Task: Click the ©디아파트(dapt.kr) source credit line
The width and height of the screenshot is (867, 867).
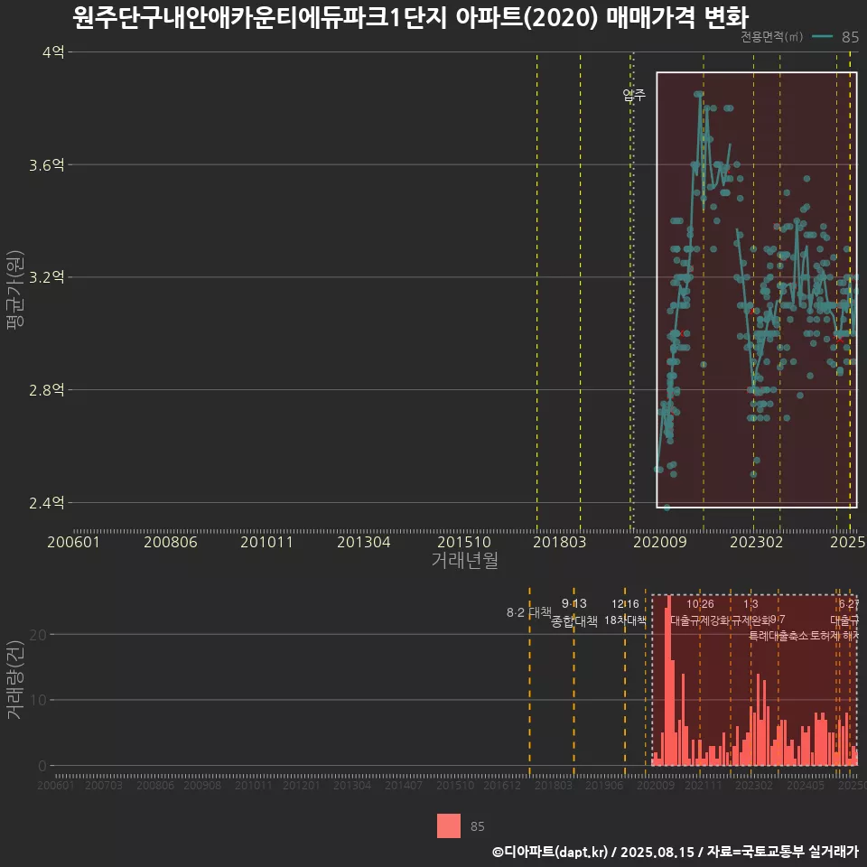Action: click(x=676, y=852)
